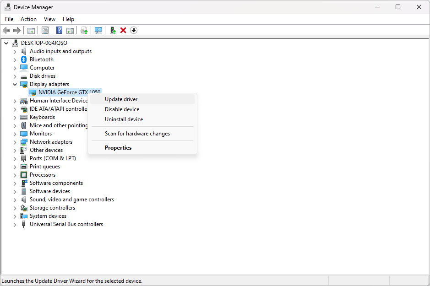
Task: Choose Uninstall device from context menu
Action: point(124,119)
